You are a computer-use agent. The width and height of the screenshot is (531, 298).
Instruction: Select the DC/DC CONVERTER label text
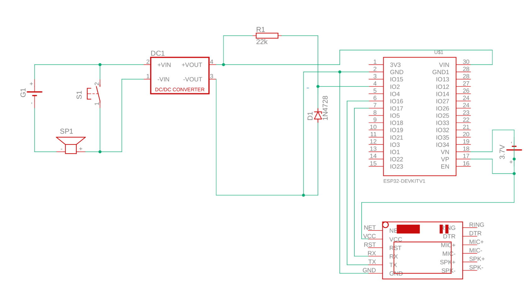(179, 89)
